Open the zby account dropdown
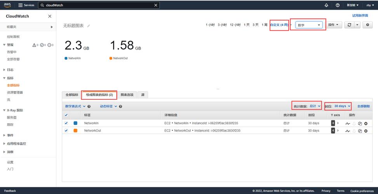 click(370, 5)
